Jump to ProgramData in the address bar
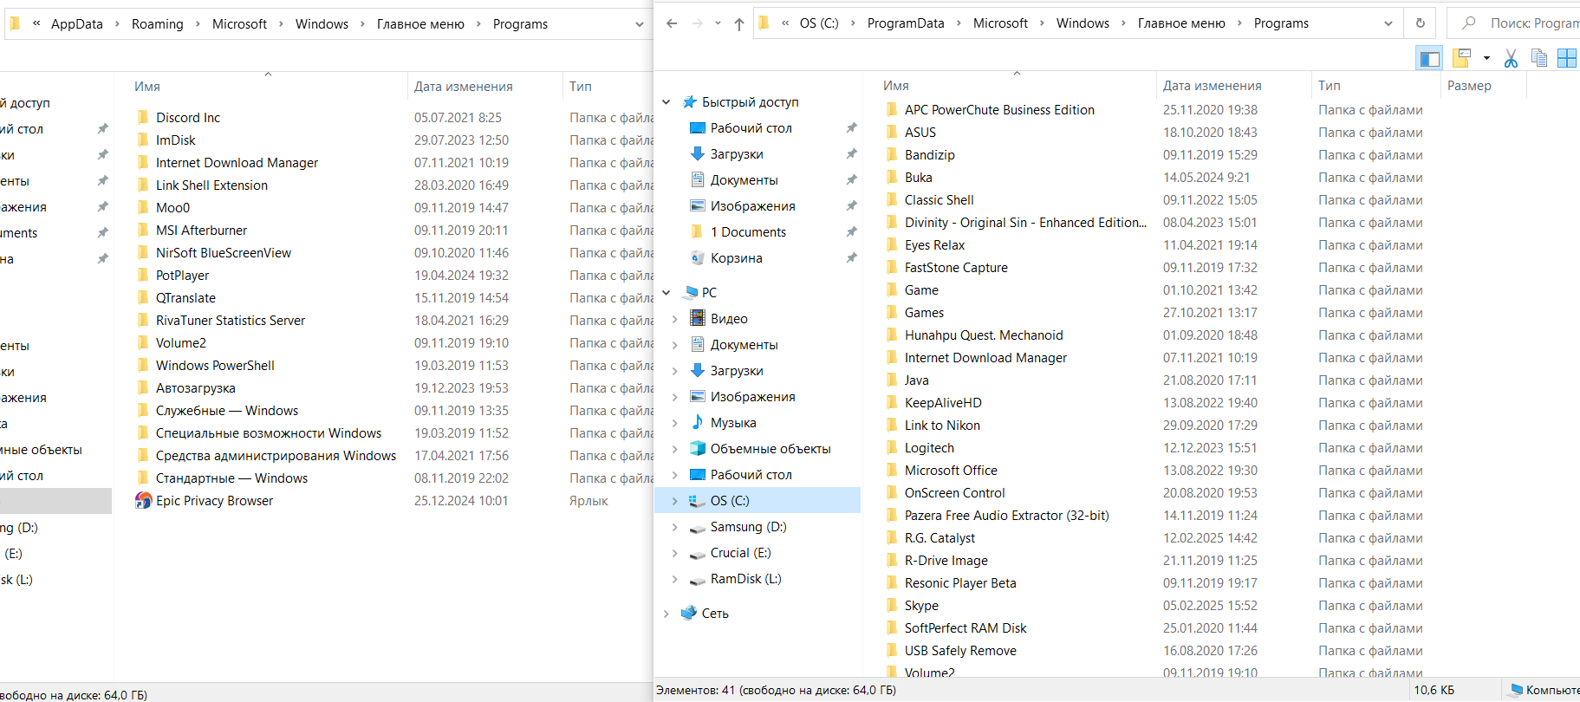The width and height of the screenshot is (1580, 702). tap(906, 23)
